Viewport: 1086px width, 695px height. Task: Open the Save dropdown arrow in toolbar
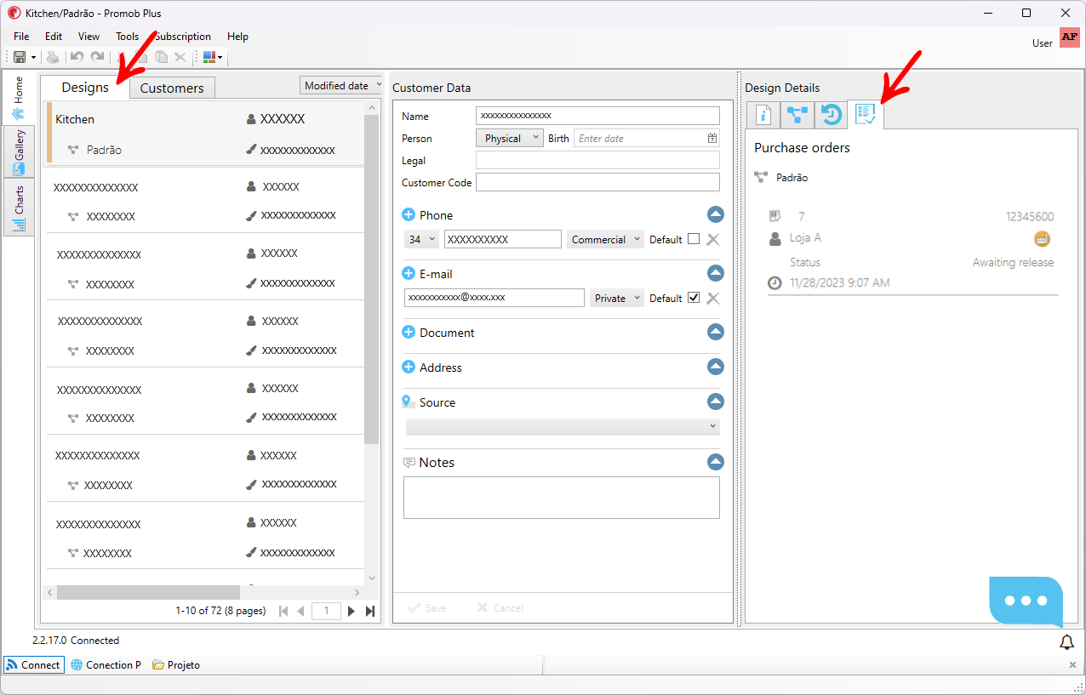[x=34, y=57]
